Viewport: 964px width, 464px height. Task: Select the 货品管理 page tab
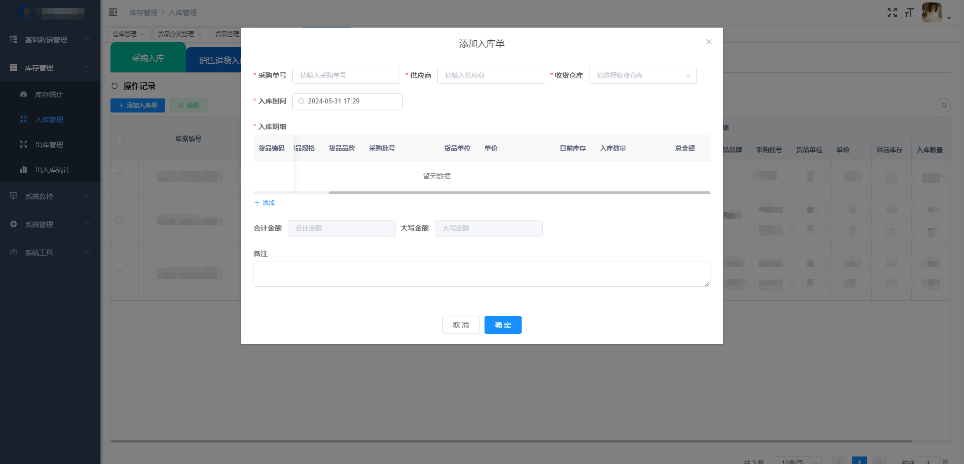(x=226, y=34)
